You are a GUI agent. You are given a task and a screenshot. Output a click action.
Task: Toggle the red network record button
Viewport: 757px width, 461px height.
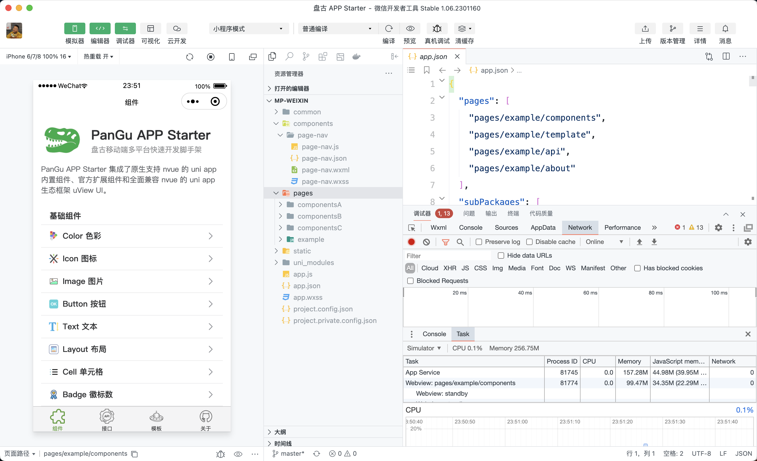tap(411, 242)
